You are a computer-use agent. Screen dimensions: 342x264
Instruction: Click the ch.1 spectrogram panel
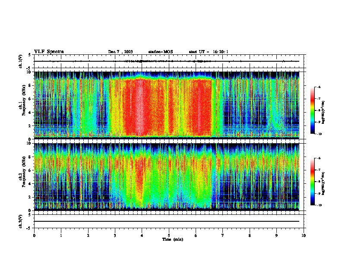(167, 105)
